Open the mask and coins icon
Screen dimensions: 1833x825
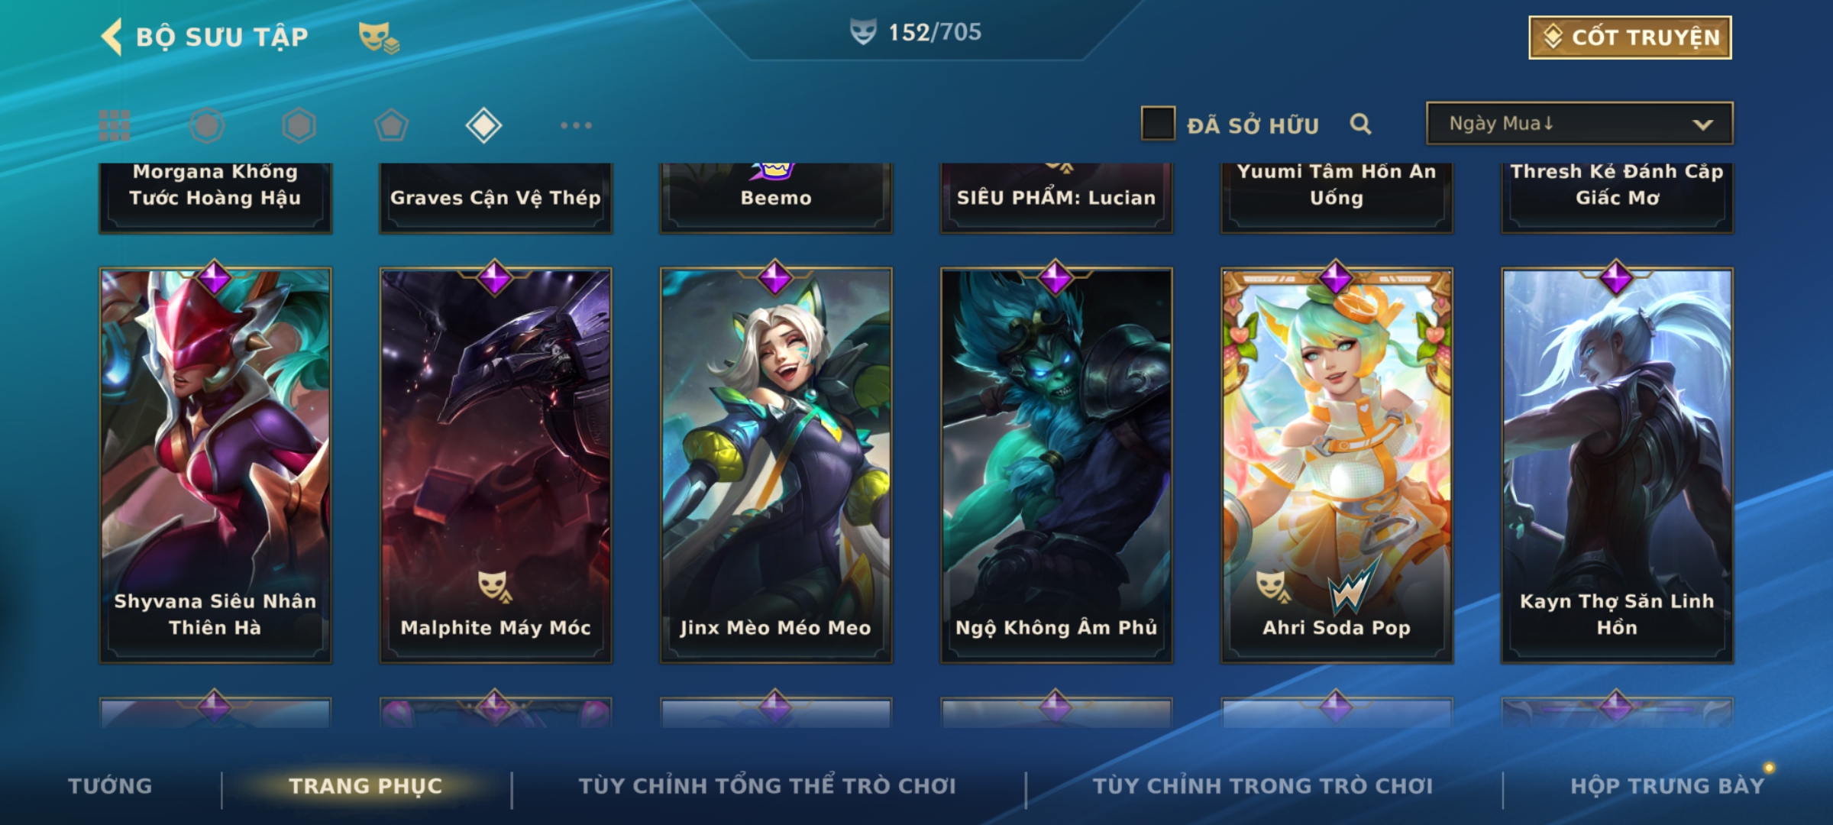click(x=379, y=37)
